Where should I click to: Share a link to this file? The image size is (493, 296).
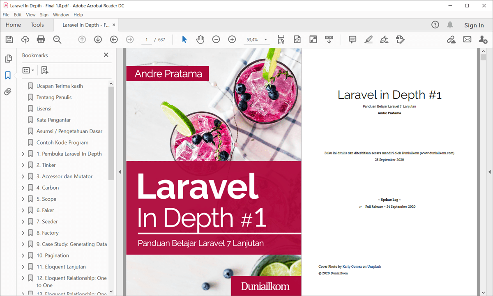[x=452, y=39]
